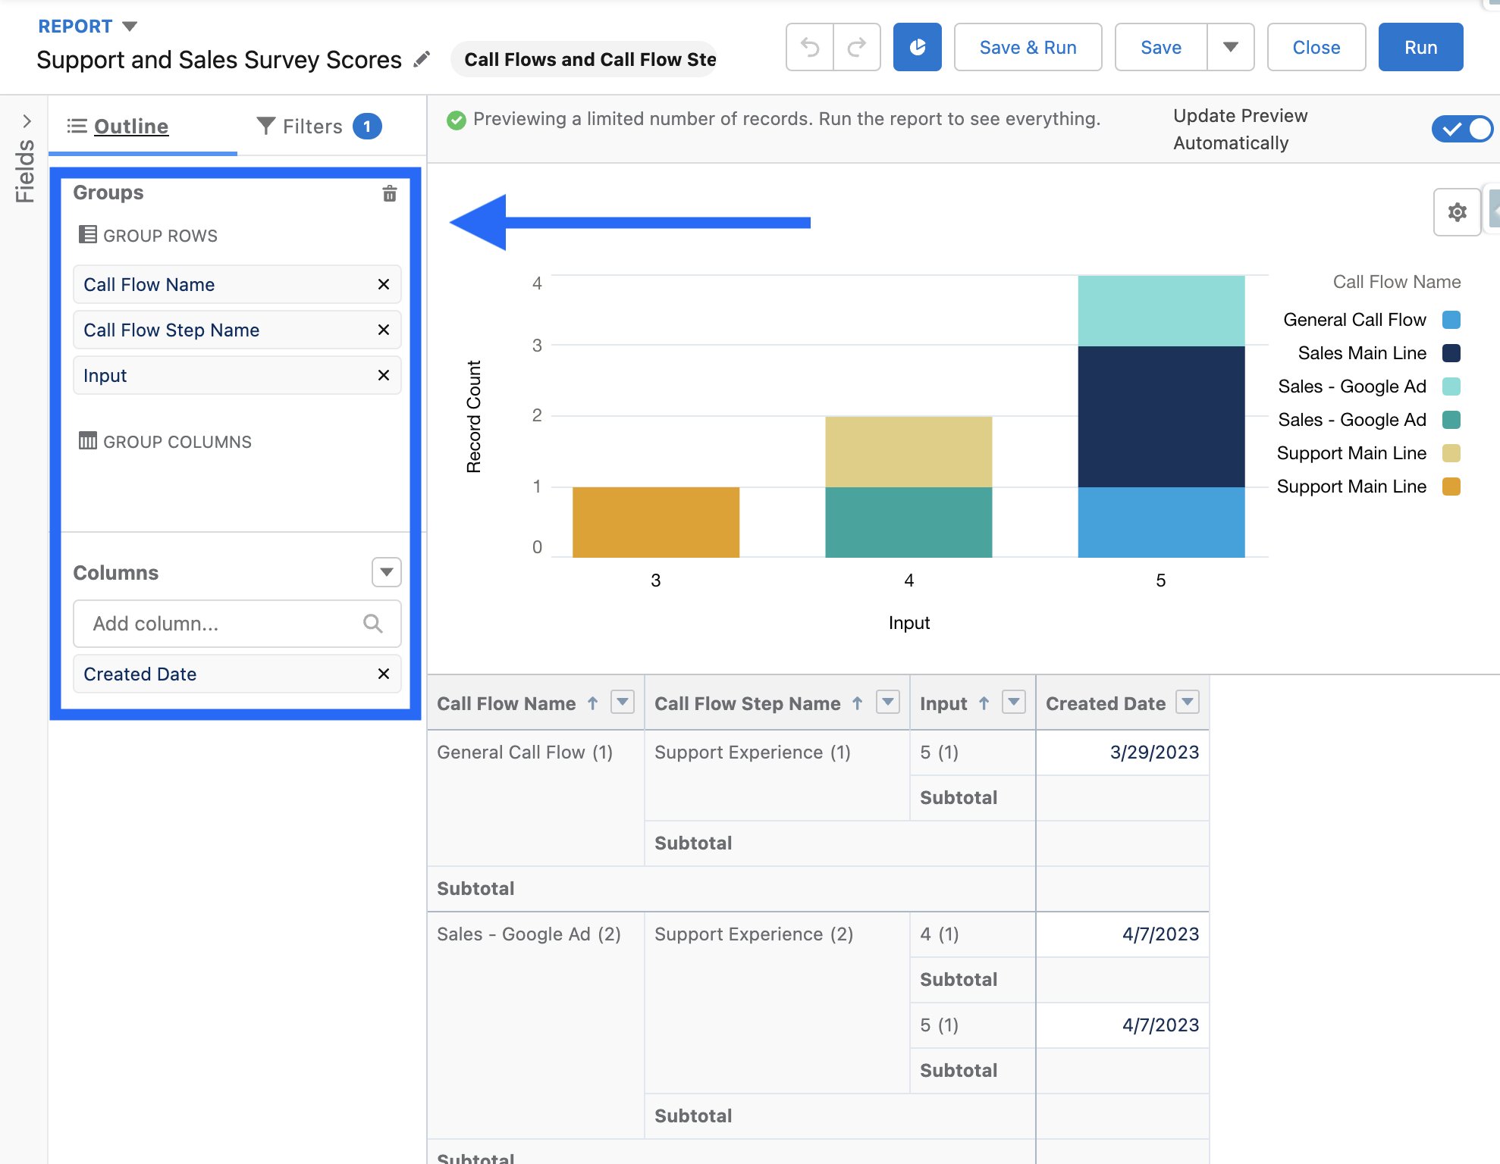Toggle Update Preview Automatically switch
1500x1164 pixels.
coord(1461,129)
